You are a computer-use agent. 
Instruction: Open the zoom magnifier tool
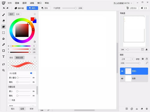coord(4,70)
